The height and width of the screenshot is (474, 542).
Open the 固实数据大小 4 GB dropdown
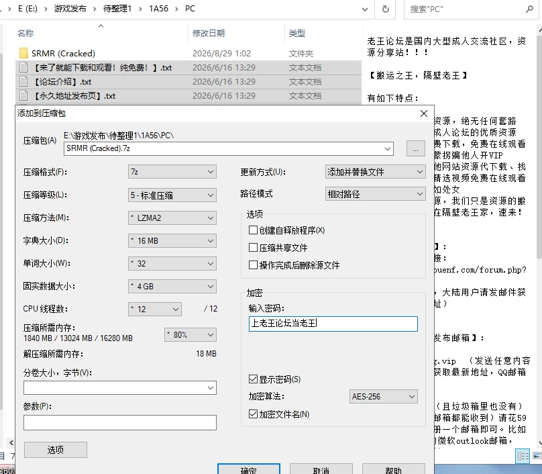(x=172, y=287)
